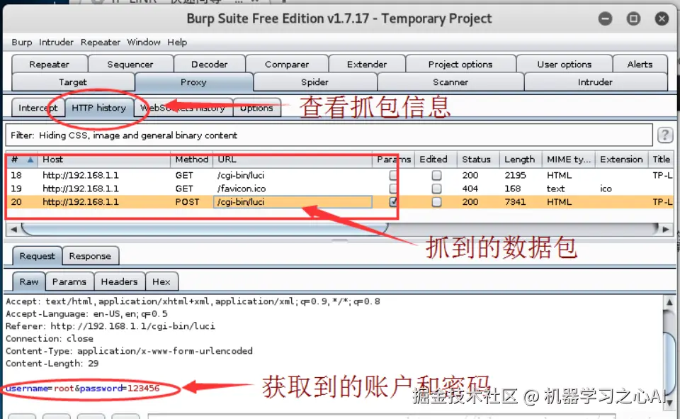Click the Referer header line in request

110,326
